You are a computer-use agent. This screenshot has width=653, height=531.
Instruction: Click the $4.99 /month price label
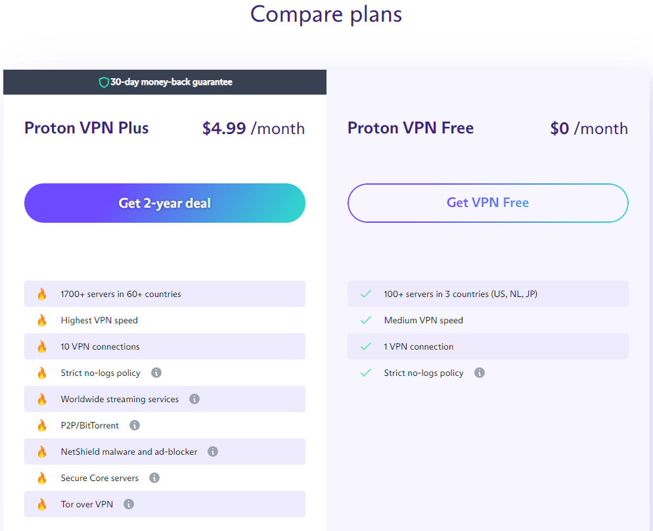coord(253,128)
